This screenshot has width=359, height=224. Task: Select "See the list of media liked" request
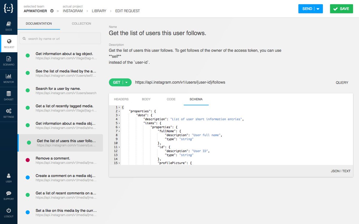tap(60, 73)
